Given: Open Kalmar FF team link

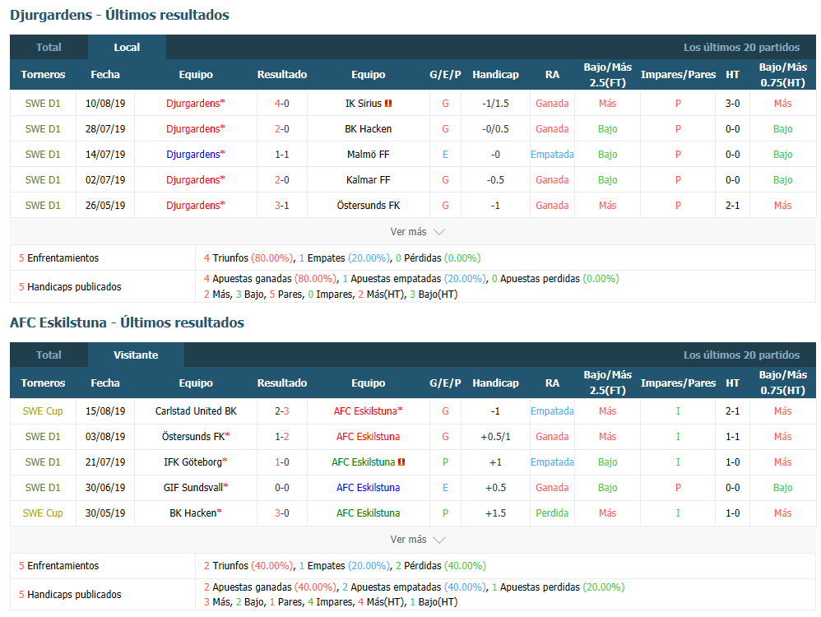Looking at the screenshot, I should click(x=368, y=180).
